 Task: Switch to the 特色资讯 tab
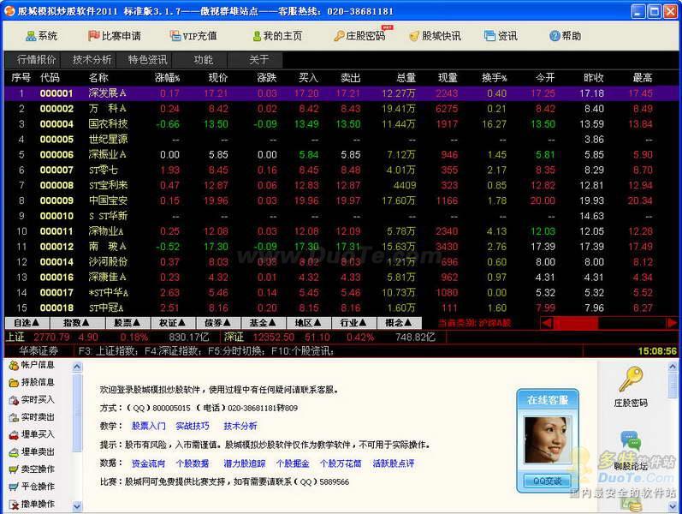(x=147, y=60)
